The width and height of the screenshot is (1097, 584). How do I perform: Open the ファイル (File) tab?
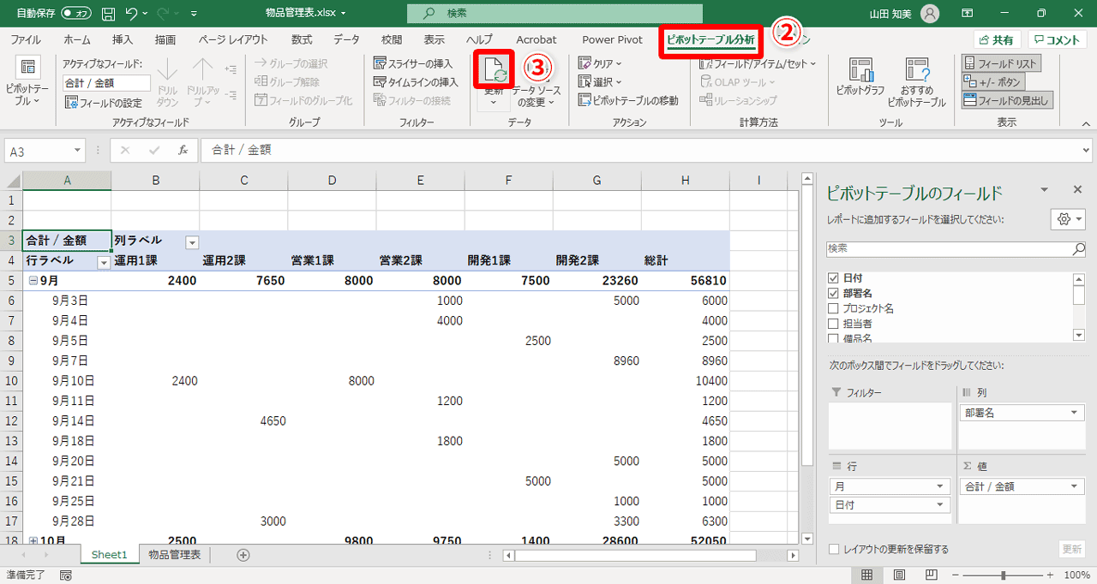tap(26, 39)
